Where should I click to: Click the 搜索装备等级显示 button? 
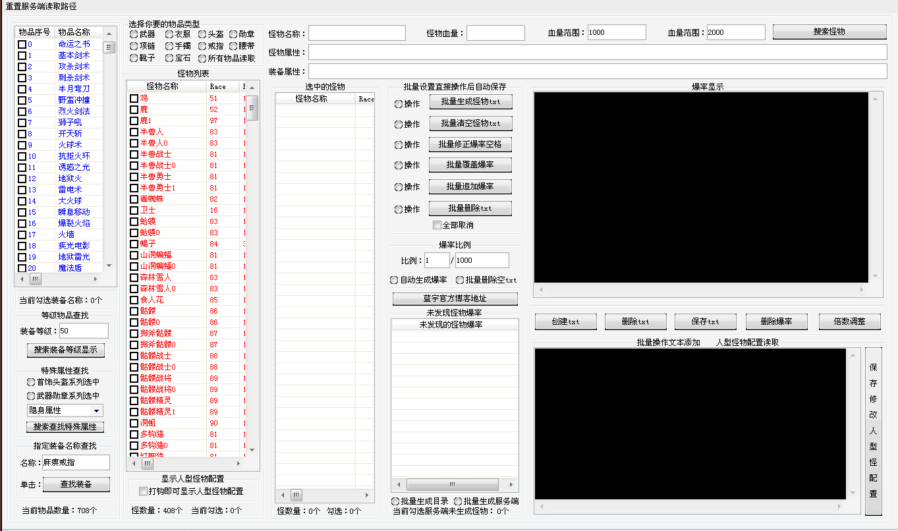(65, 350)
